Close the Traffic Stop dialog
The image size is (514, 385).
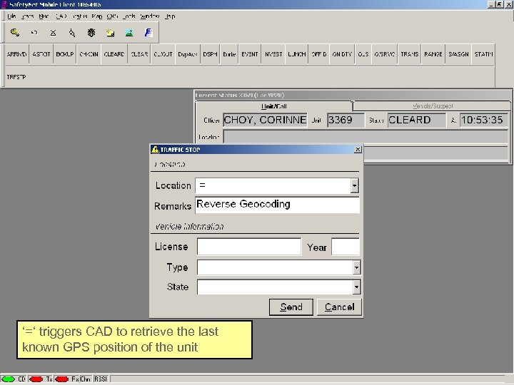point(358,149)
